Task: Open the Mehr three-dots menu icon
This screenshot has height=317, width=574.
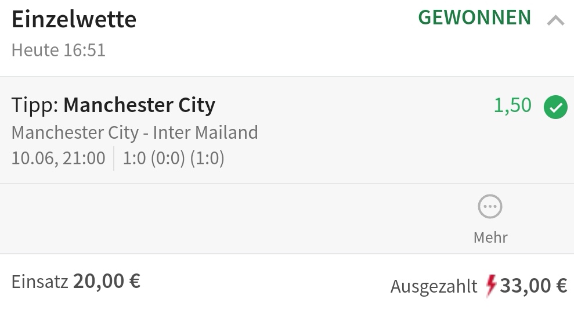Action: click(490, 207)
